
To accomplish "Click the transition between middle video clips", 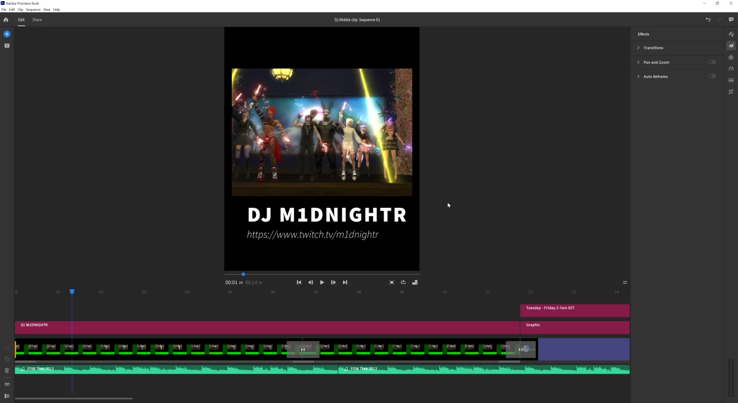I will 303,349.
